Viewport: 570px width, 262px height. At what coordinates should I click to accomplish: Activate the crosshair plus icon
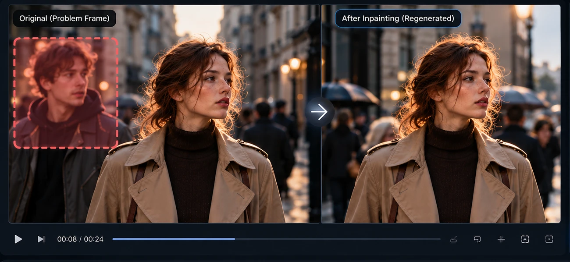click(x=501, y=239)
